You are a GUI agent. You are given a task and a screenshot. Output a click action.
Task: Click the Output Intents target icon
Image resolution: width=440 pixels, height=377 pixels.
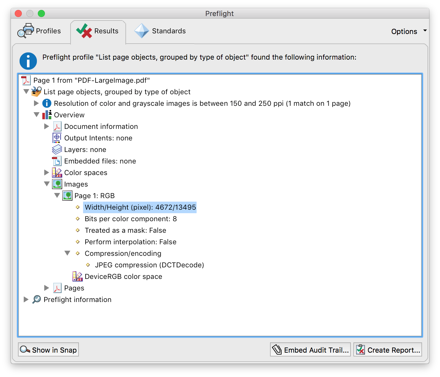coord(57,138)
